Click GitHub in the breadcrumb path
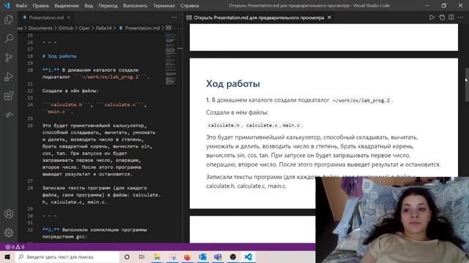 pyautogui.click(x=65, y=28)
